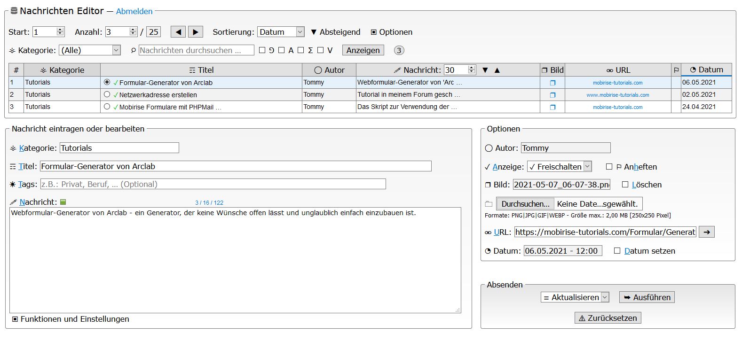
Task: Select radio button for Netzwerkadresse erstellen
Action: [x=107, y=94]
